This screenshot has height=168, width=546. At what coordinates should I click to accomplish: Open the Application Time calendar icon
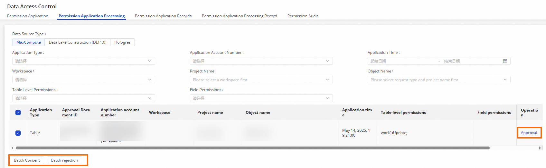505,61
